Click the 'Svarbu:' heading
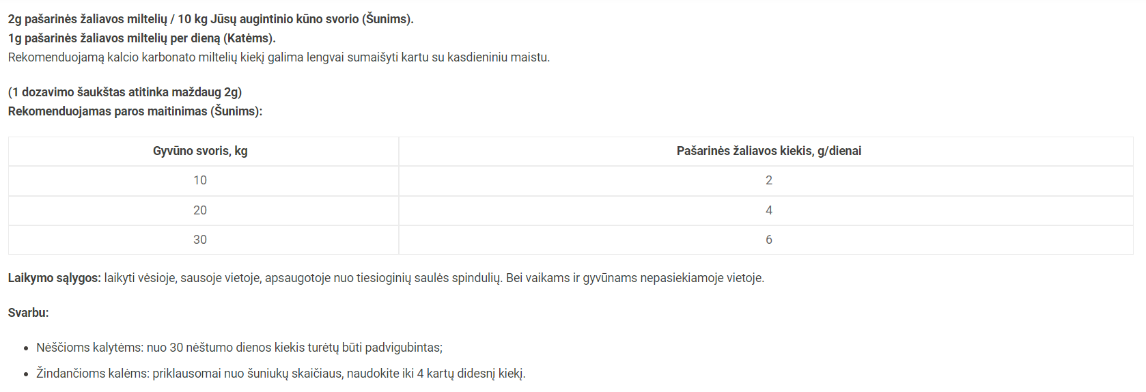 (29, 313)
